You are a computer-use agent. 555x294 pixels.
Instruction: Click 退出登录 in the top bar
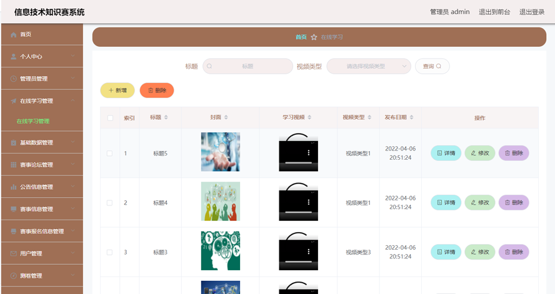(x=532, y=12)
